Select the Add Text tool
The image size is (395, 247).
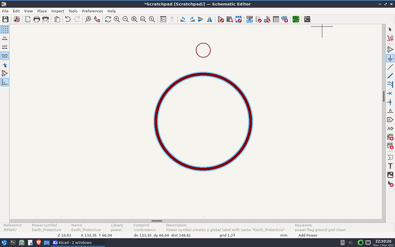(390, 166)
